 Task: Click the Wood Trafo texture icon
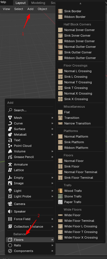[x=60, y=191]
